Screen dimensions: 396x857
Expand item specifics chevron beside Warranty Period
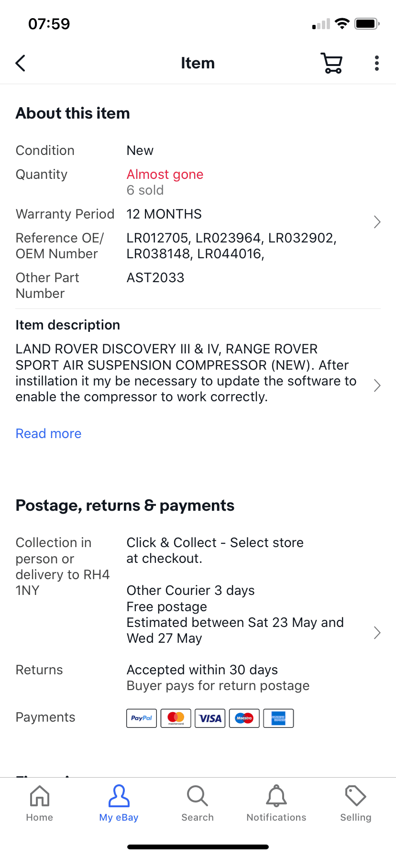[x=377, y=222]
